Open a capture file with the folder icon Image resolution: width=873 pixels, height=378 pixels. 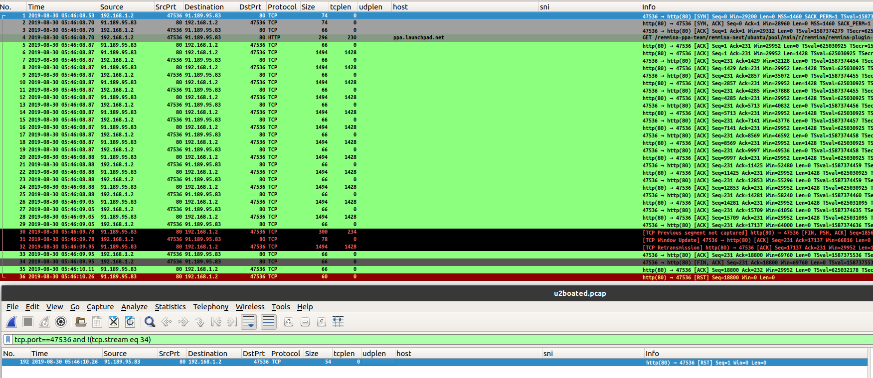(81, 322)
